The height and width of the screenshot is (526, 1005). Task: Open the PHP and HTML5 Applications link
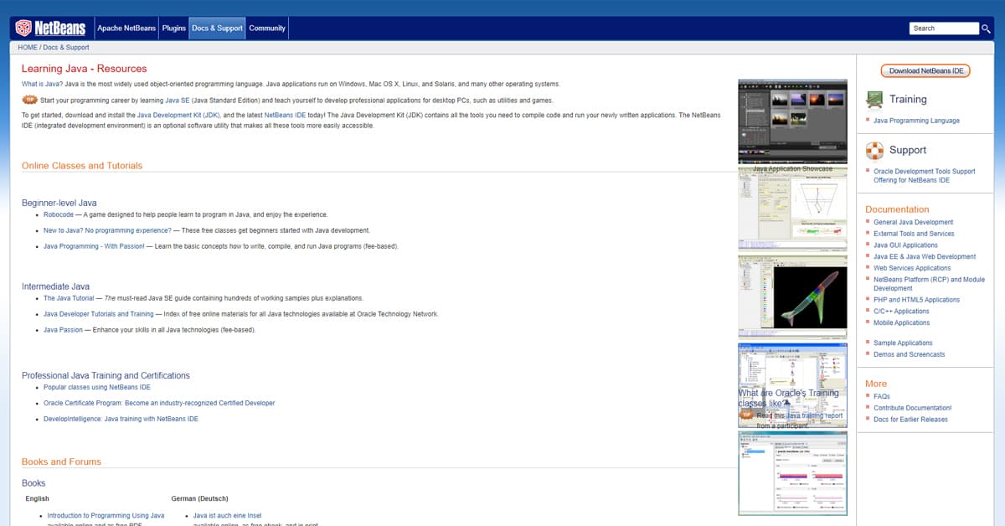tap(916, 300)
